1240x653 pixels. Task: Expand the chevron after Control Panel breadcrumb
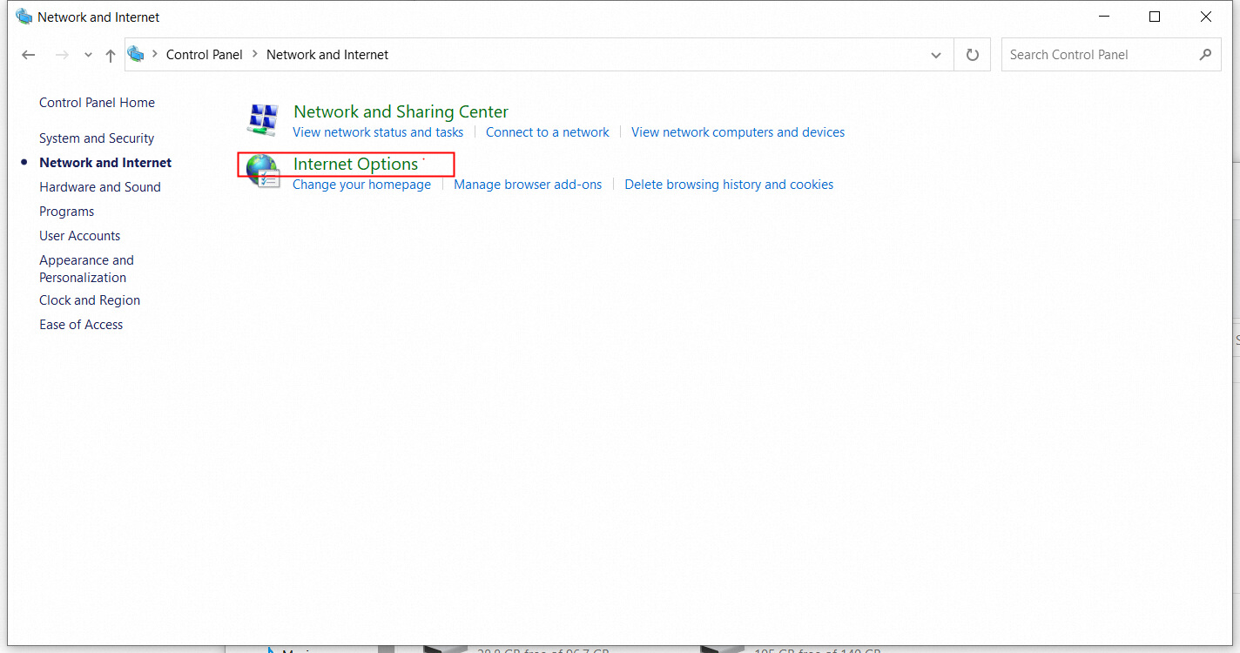[255, 54]
